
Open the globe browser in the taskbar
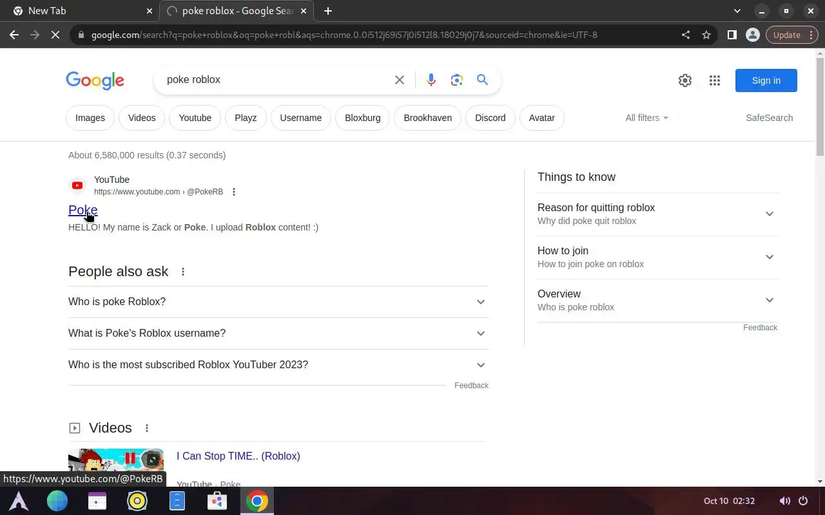[x=57, y=501]
